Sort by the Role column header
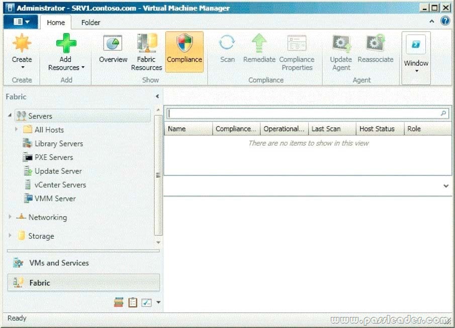The width and height of the screenshot is (455, 328). [x=428, y=129]
